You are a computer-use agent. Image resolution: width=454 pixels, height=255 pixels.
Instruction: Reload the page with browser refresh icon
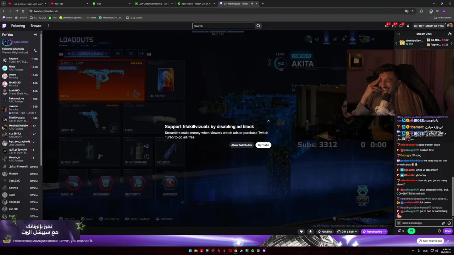point(16,11)
